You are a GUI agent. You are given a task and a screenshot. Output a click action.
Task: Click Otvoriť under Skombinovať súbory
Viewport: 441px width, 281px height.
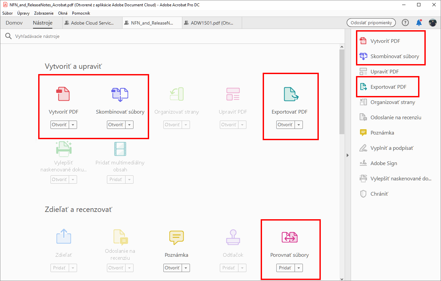[x=116, y=125]
